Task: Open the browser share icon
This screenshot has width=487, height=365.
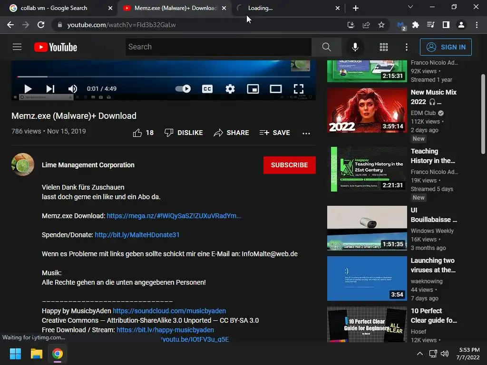Action: [366, 25]
